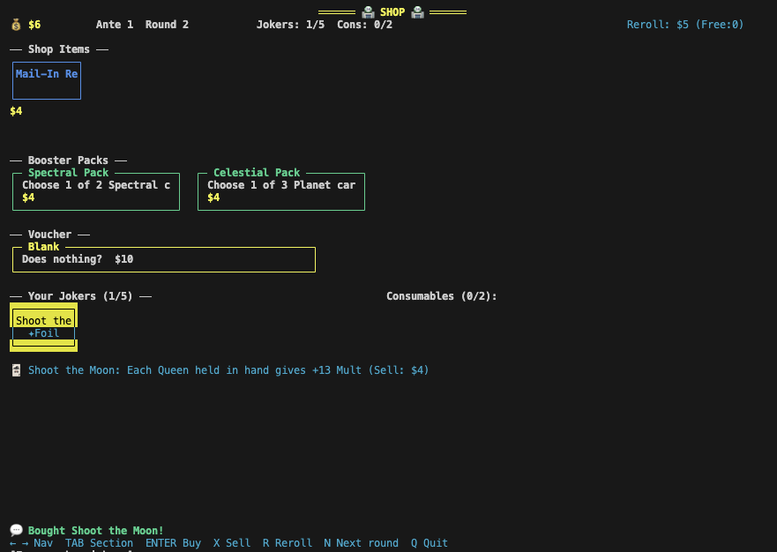Buy the Celestial Pack booster
This screenshot has width=777, height=552.
pyautogui.click(x=280, y=190)
